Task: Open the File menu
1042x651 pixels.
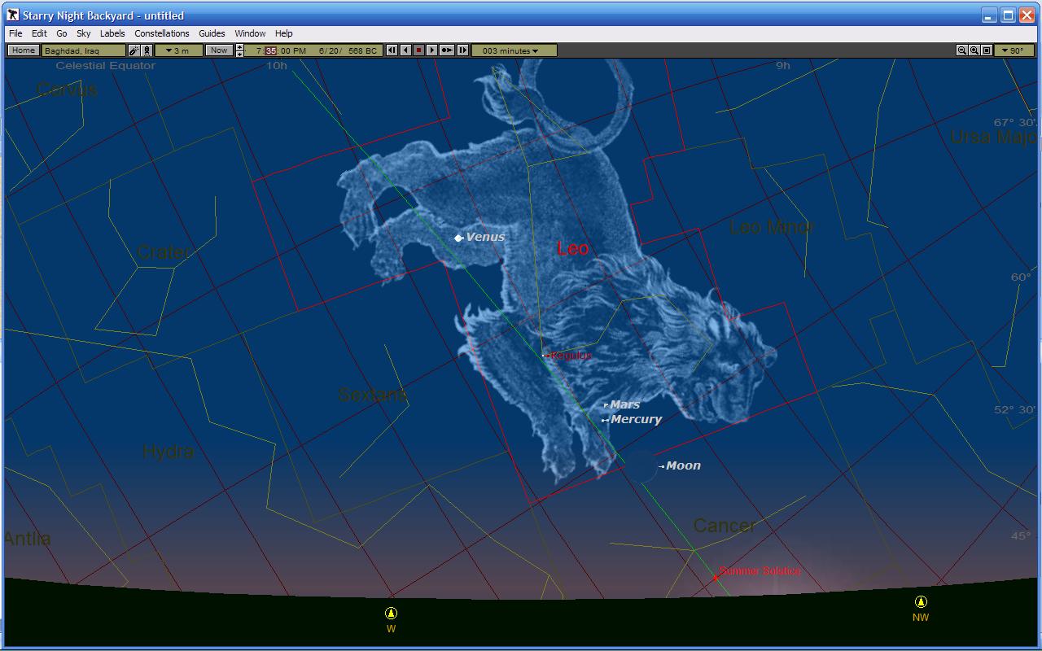Action: coord(15,33)
